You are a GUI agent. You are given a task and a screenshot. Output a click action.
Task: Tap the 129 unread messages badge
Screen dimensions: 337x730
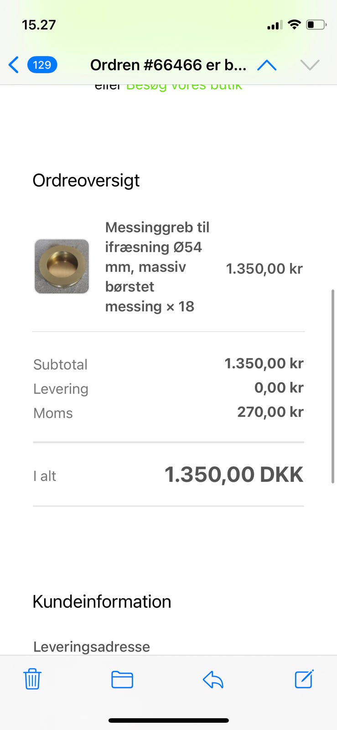click(x=42, y=65)
